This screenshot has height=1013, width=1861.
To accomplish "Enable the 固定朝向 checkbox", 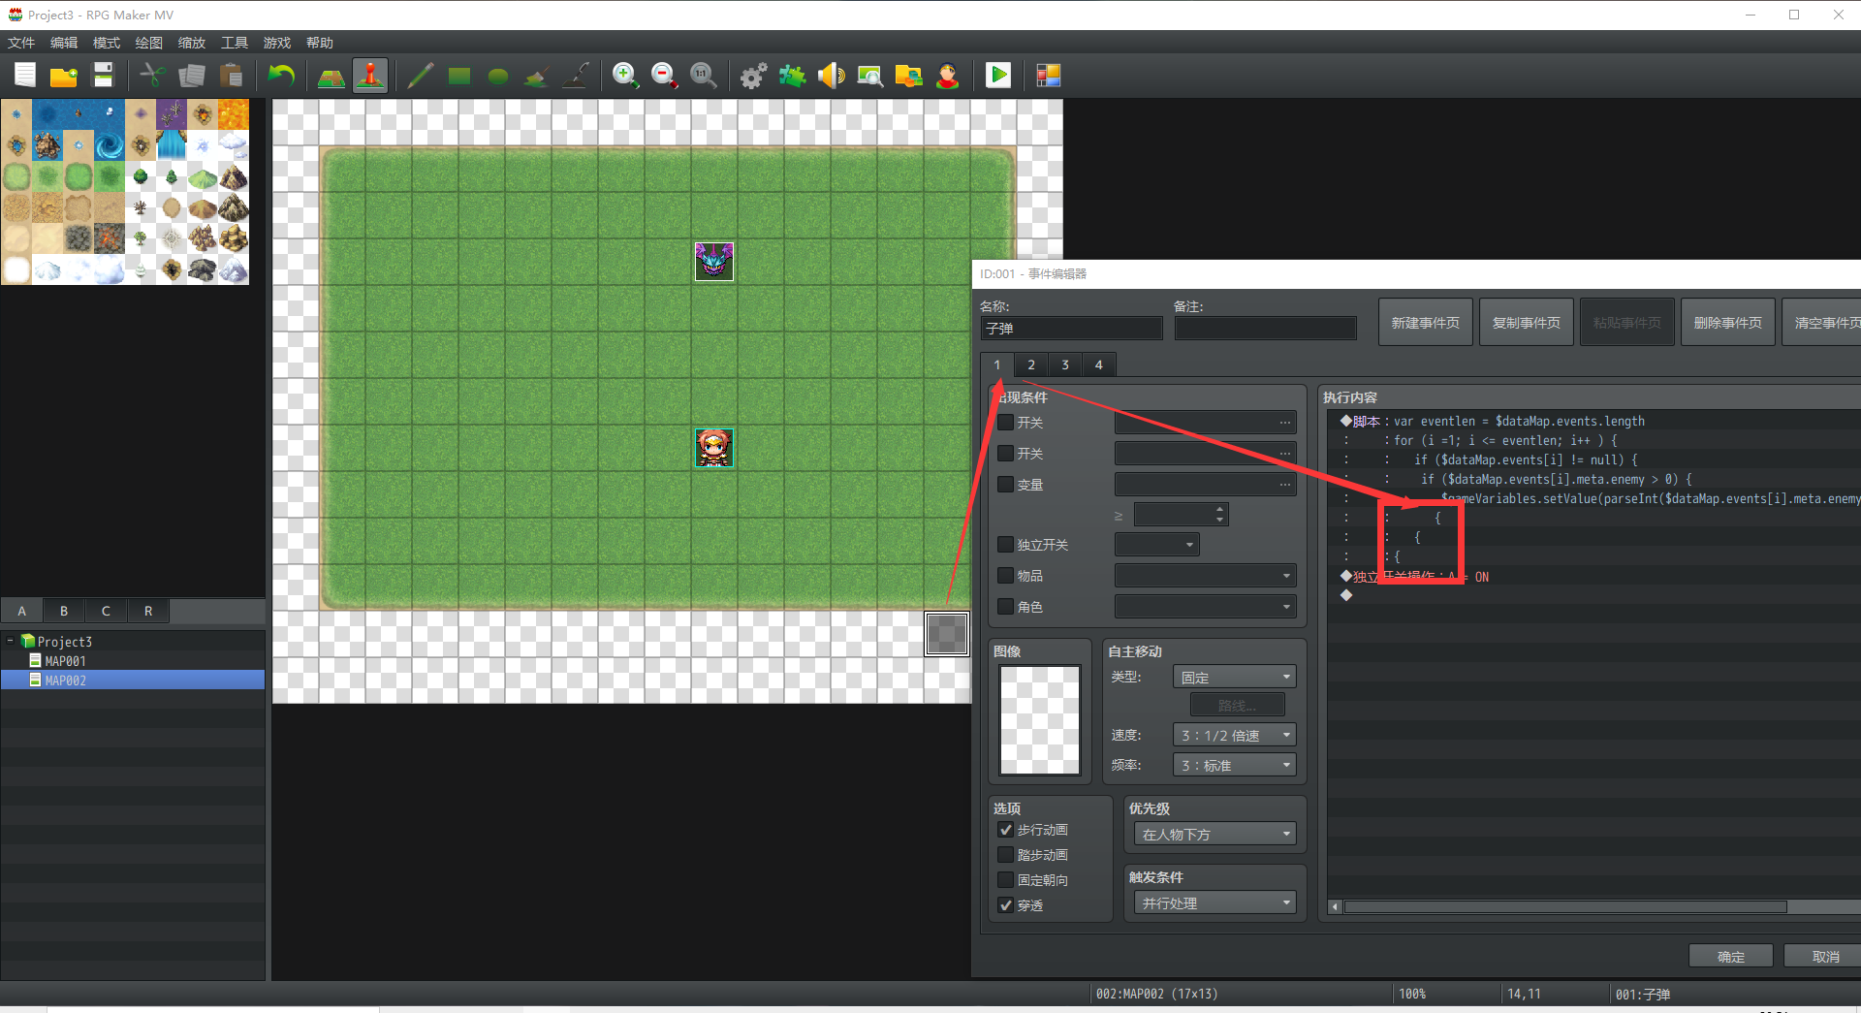I will [x=1006, y=880].
